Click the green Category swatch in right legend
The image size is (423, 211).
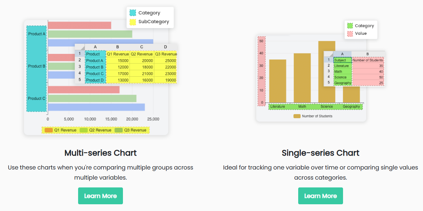coord(350,26)
